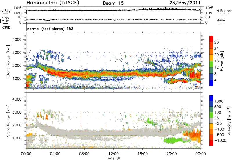Click the '-1000' tick on Velocity colorbar
The image size is (232, 160).
[220, 140]
